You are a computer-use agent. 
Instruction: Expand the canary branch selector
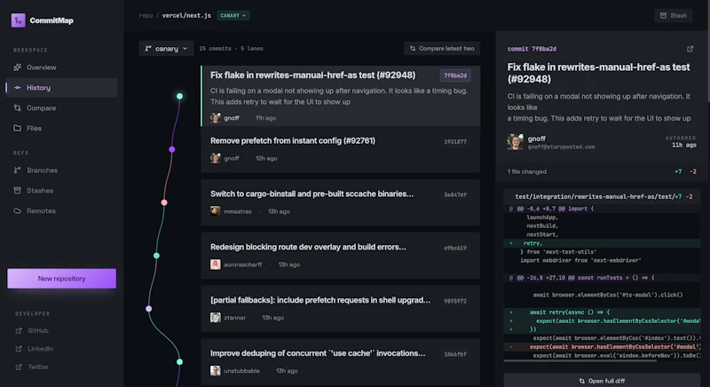[166, 49]
